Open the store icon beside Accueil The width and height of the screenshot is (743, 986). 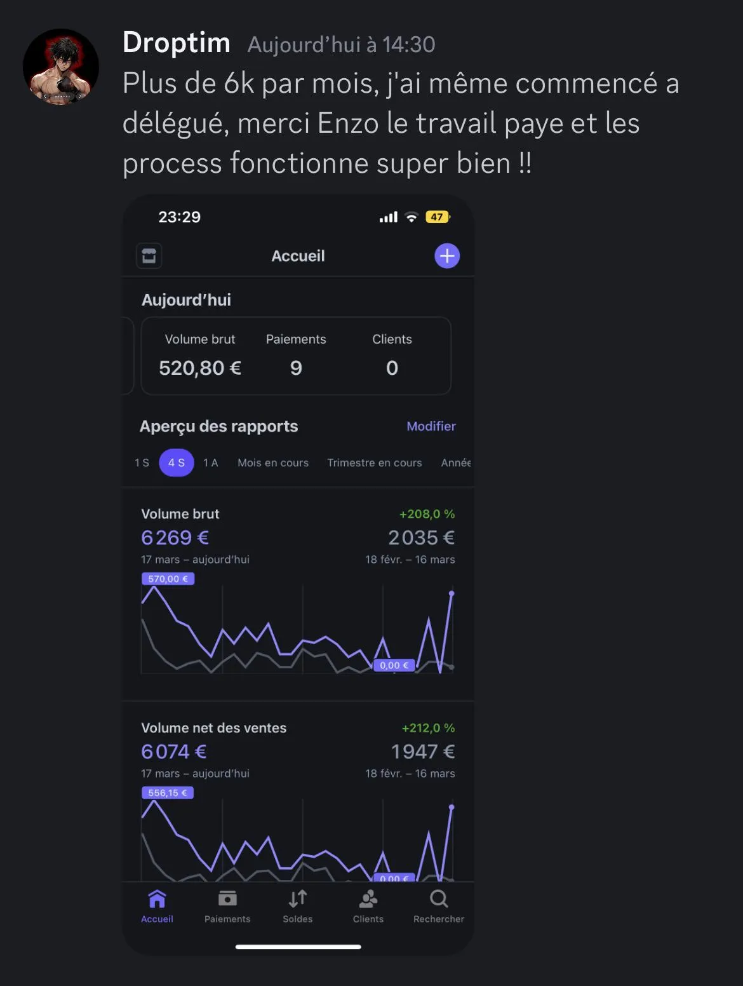pos(149,256)
